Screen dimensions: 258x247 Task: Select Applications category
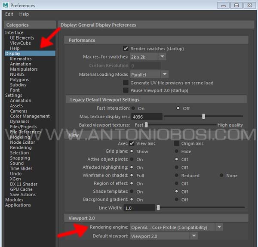point(18,205)
